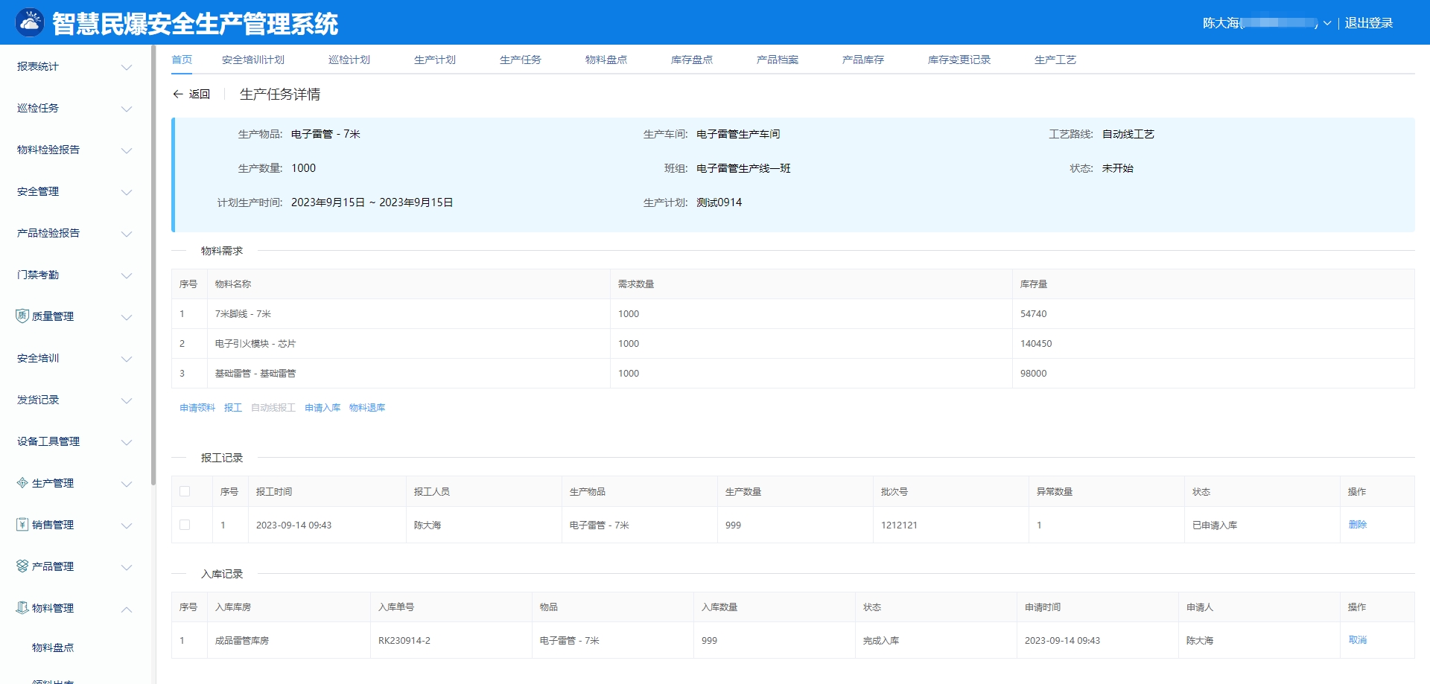Open the 库存变更记录 tab
The width and height of the screenshot is (1430, 684).
click(959, 60)
